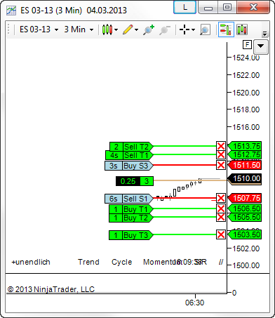Click the chart style candlestick icon
275x318 pixels.
pos(107,29)
